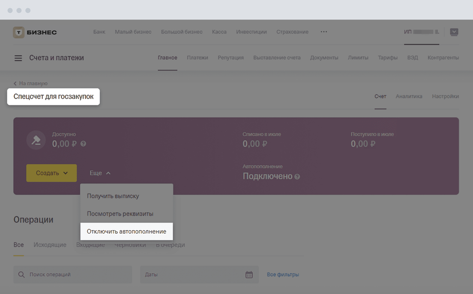Switch to the Аналитика tab

click(409, 96)
